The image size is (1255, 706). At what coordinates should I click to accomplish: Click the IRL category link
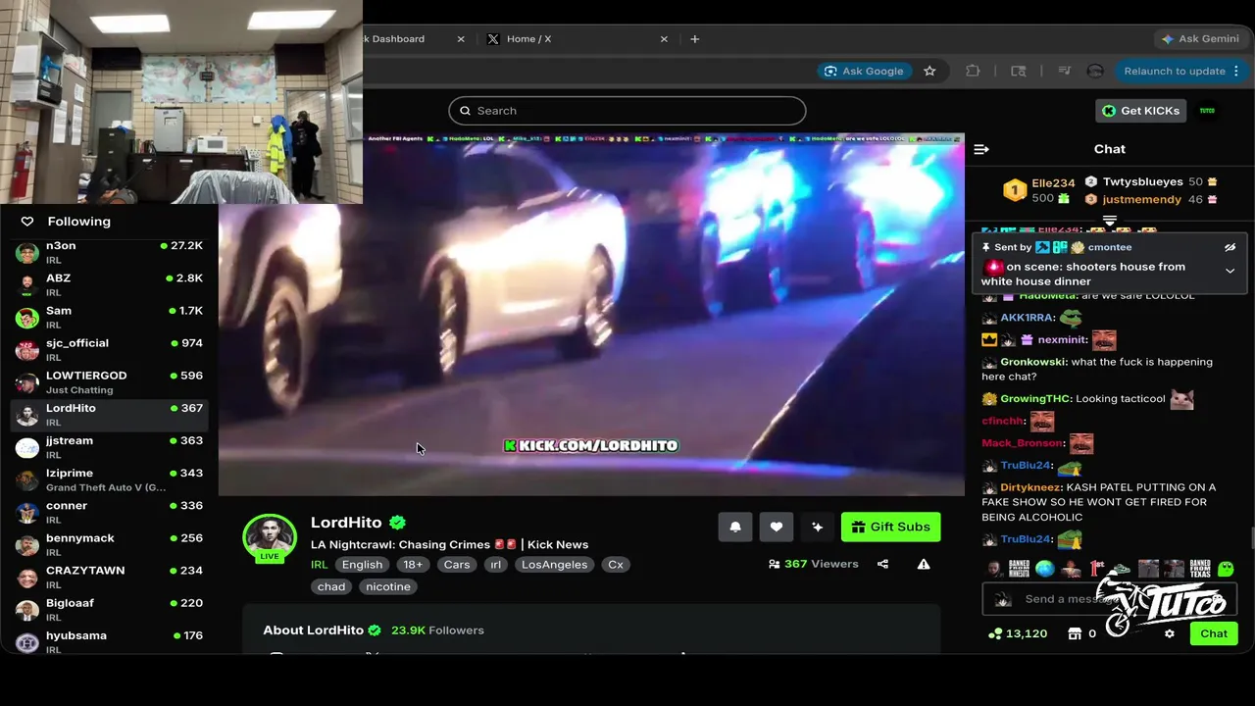(320, 565)
